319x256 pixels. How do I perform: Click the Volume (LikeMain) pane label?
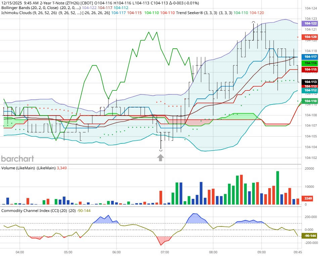pos(18,168)
